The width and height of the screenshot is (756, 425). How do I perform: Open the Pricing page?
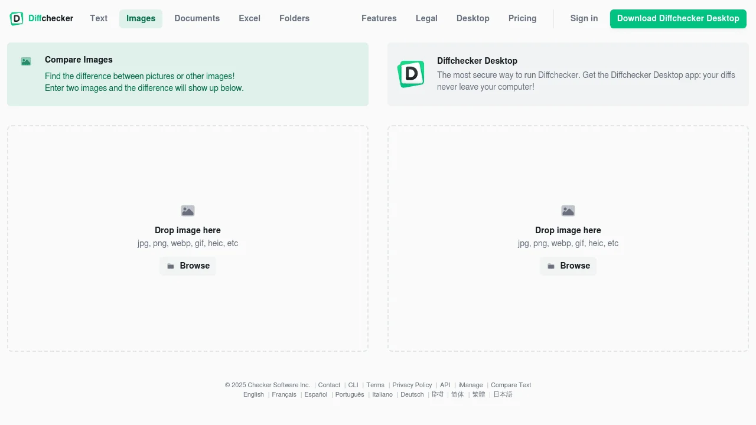[x=522, y=18]
